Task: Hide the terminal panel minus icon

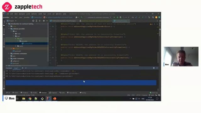Action: (157, 68)
